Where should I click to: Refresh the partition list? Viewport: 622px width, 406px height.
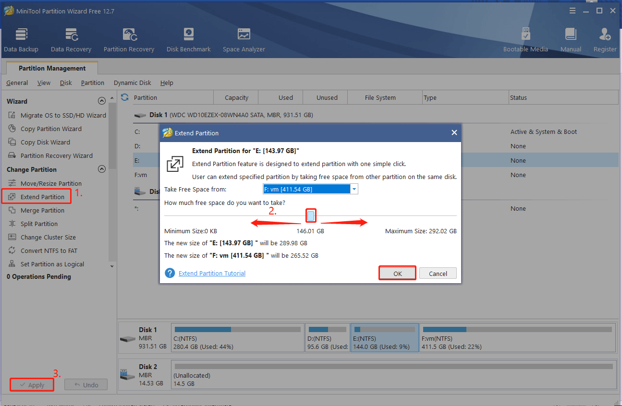(125, 97)
